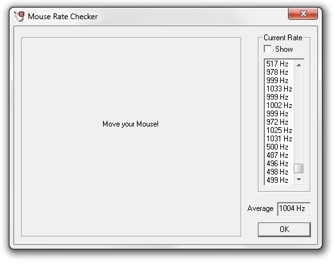
Task: Select the 487 Hz list entry
Action: click(279, 155)
